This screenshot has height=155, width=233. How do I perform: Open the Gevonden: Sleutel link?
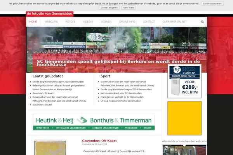(x=42, y=105)
